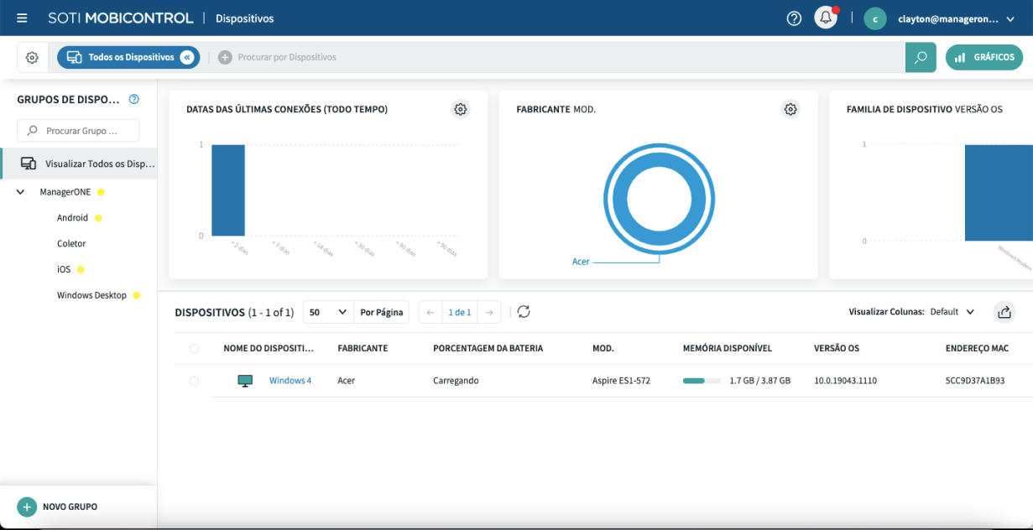Screen dimensions: 1033x530
Task: Click the Acer legend label in chart
Action: tap(581, 262)
